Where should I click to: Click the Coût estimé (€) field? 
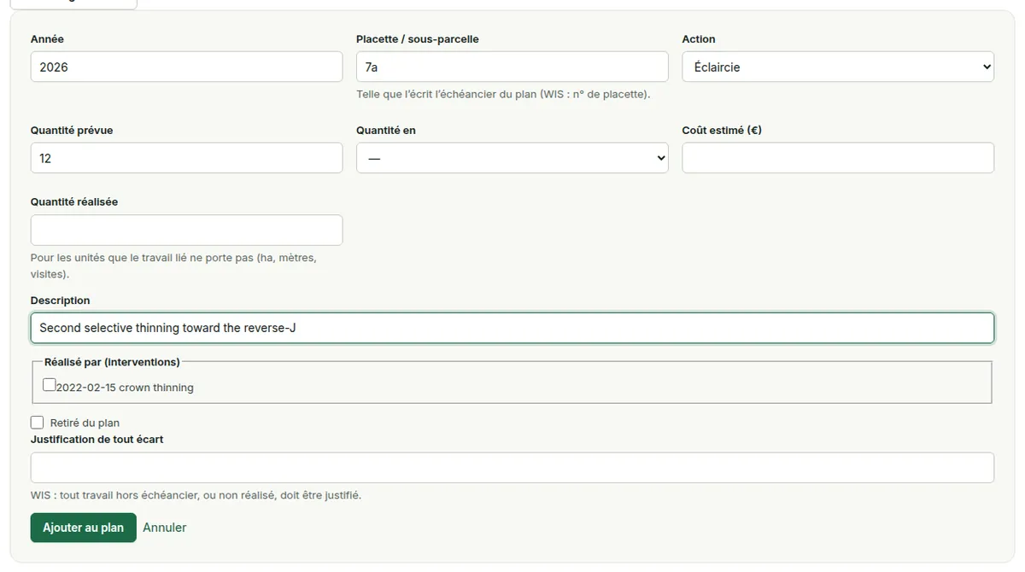[x=838, y=158]
